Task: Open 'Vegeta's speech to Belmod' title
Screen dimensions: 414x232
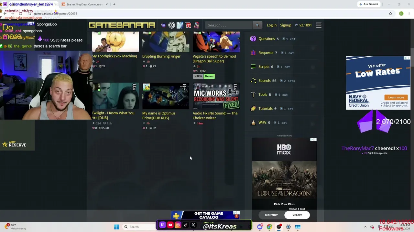Action: tap(214, 59)
